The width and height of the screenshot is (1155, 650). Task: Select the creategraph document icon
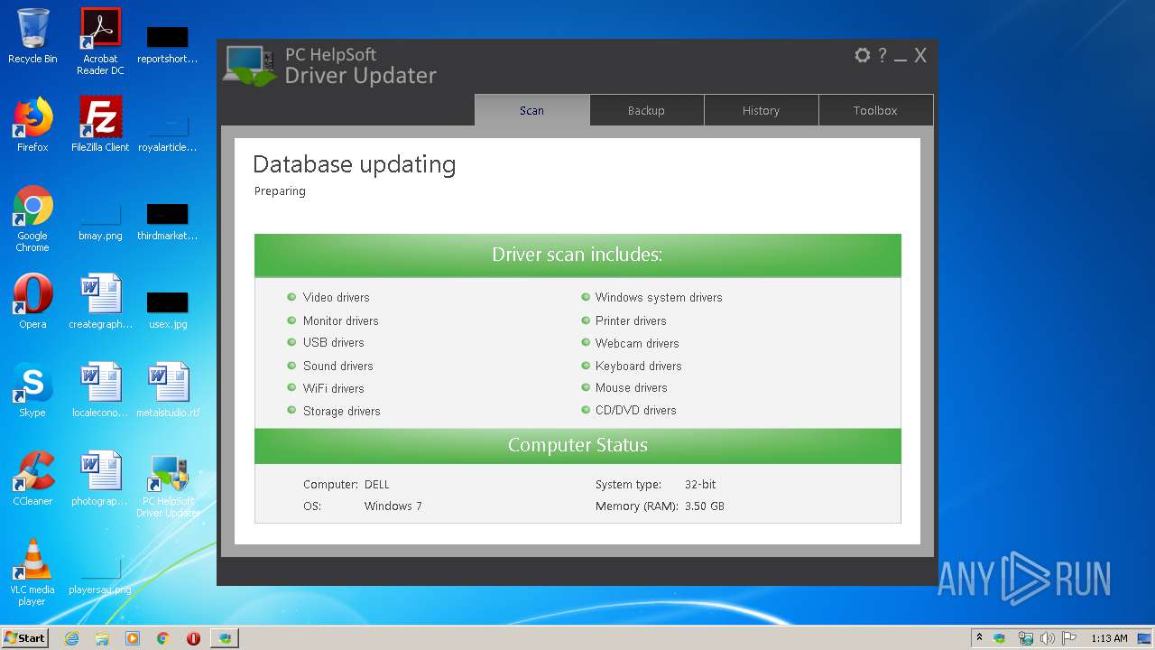pyautogui.click(x=100, y=302)
